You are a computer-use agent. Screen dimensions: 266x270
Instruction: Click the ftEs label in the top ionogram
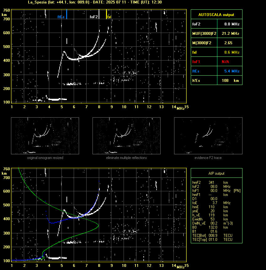(61, 17)
